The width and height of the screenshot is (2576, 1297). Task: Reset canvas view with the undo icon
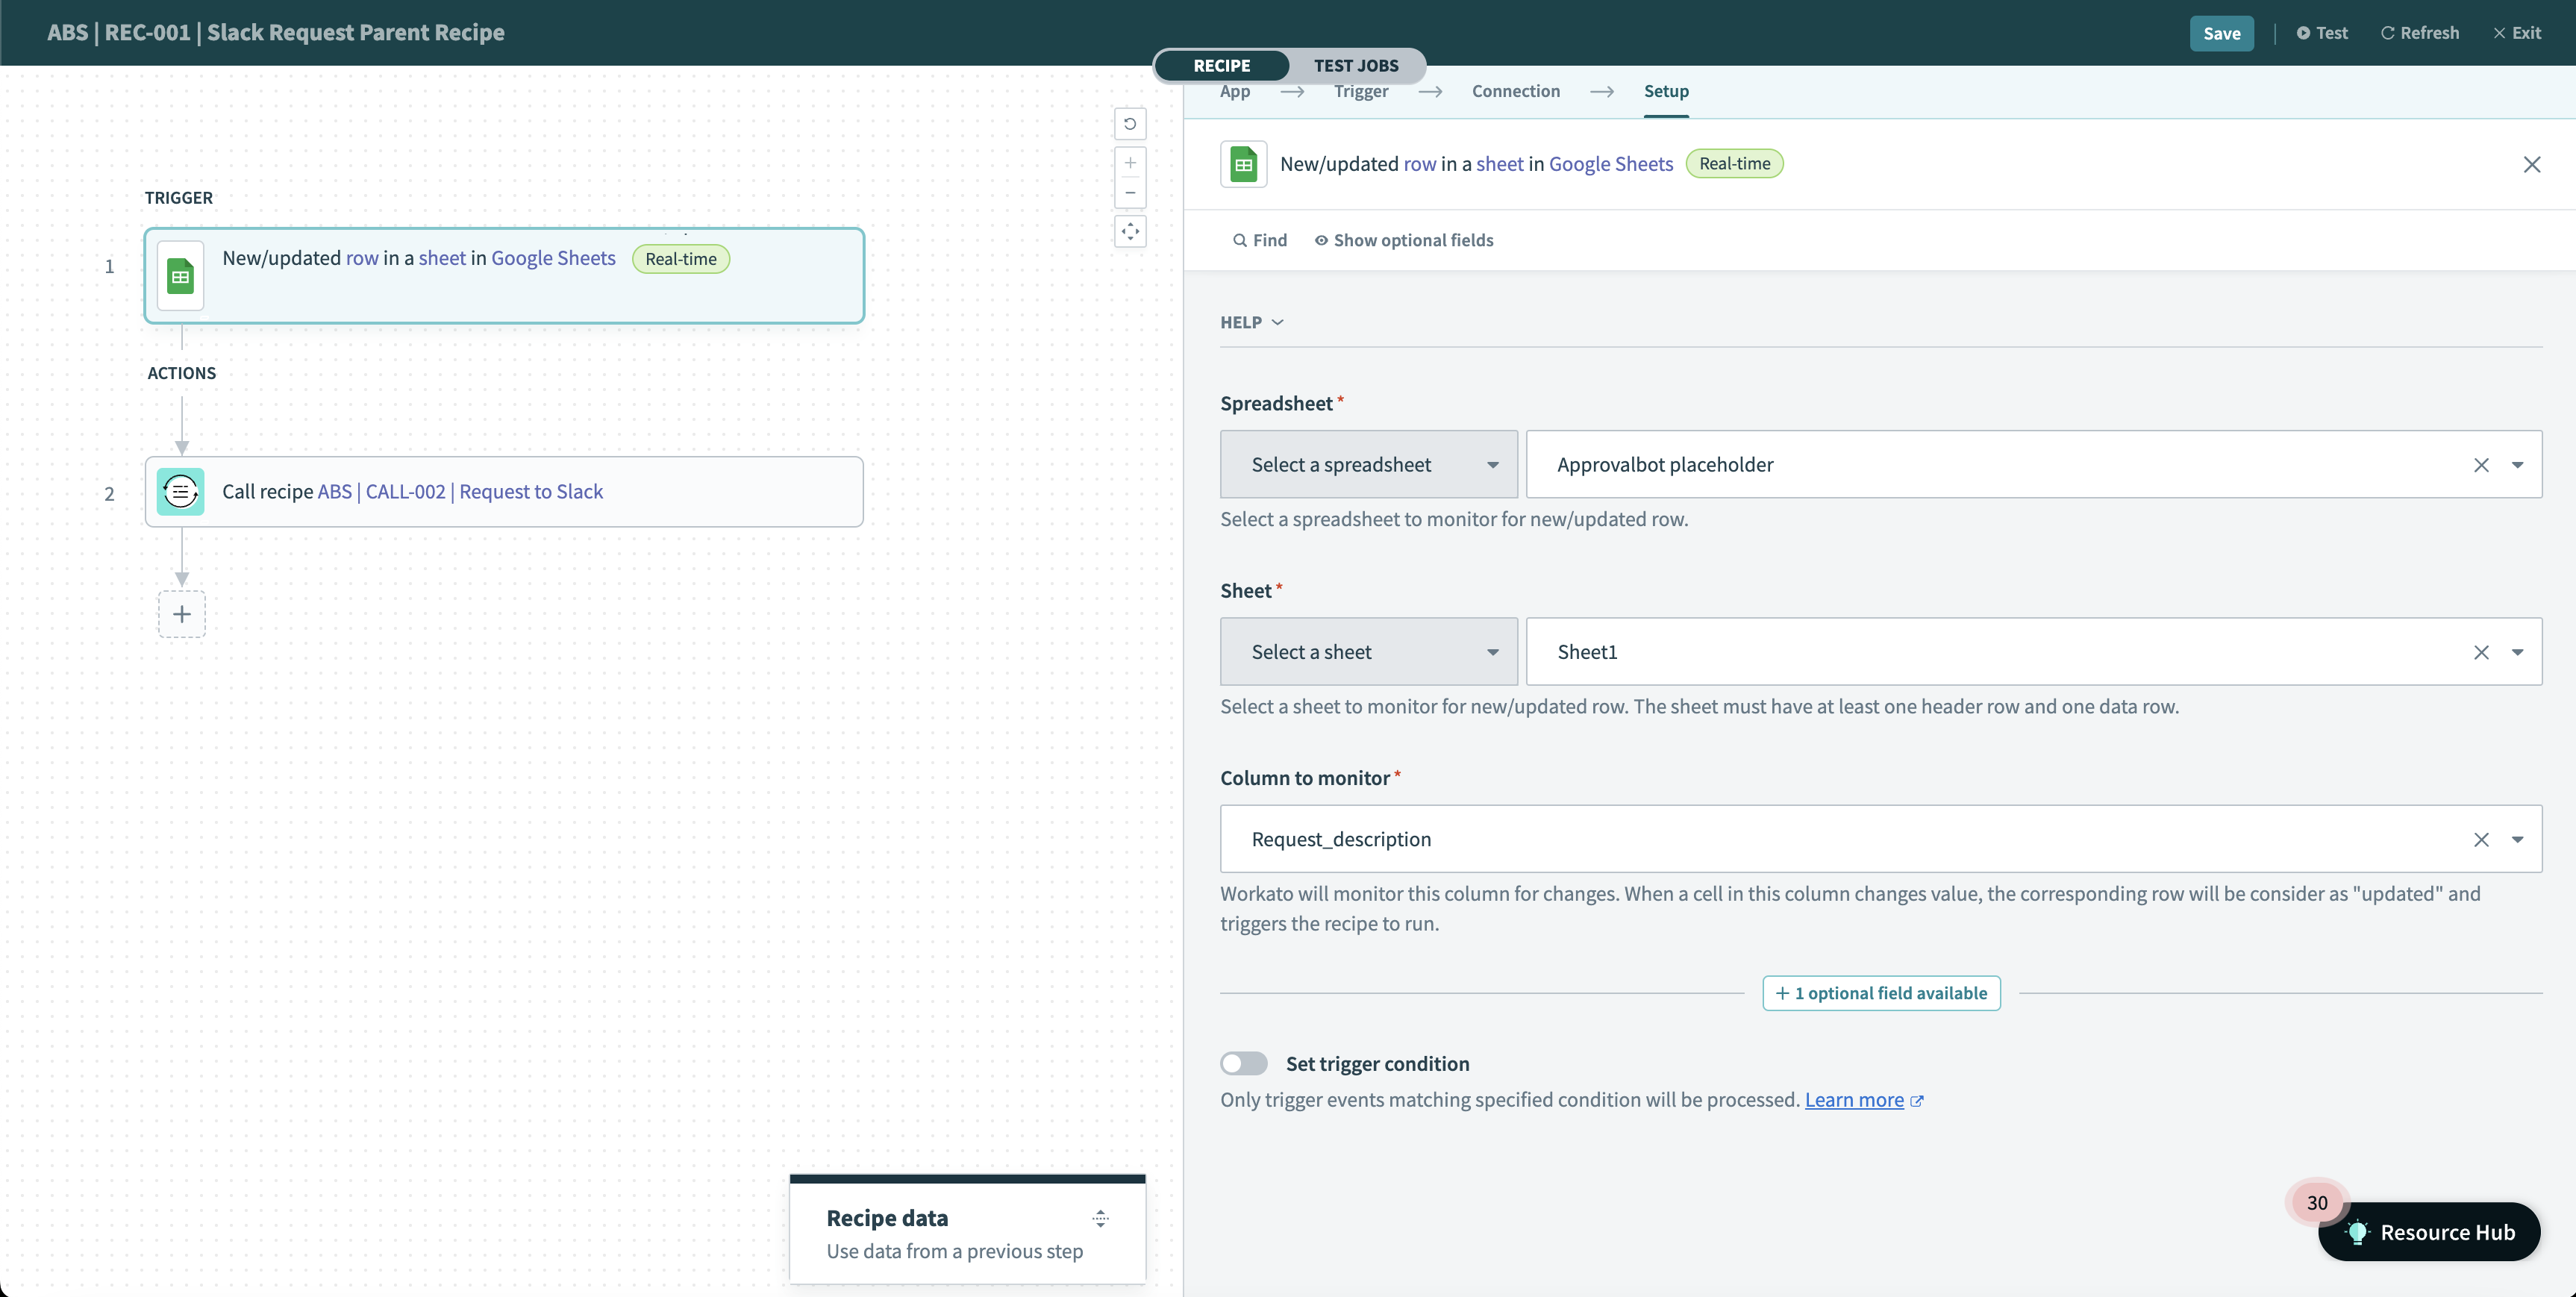(x=1130, y=124)
